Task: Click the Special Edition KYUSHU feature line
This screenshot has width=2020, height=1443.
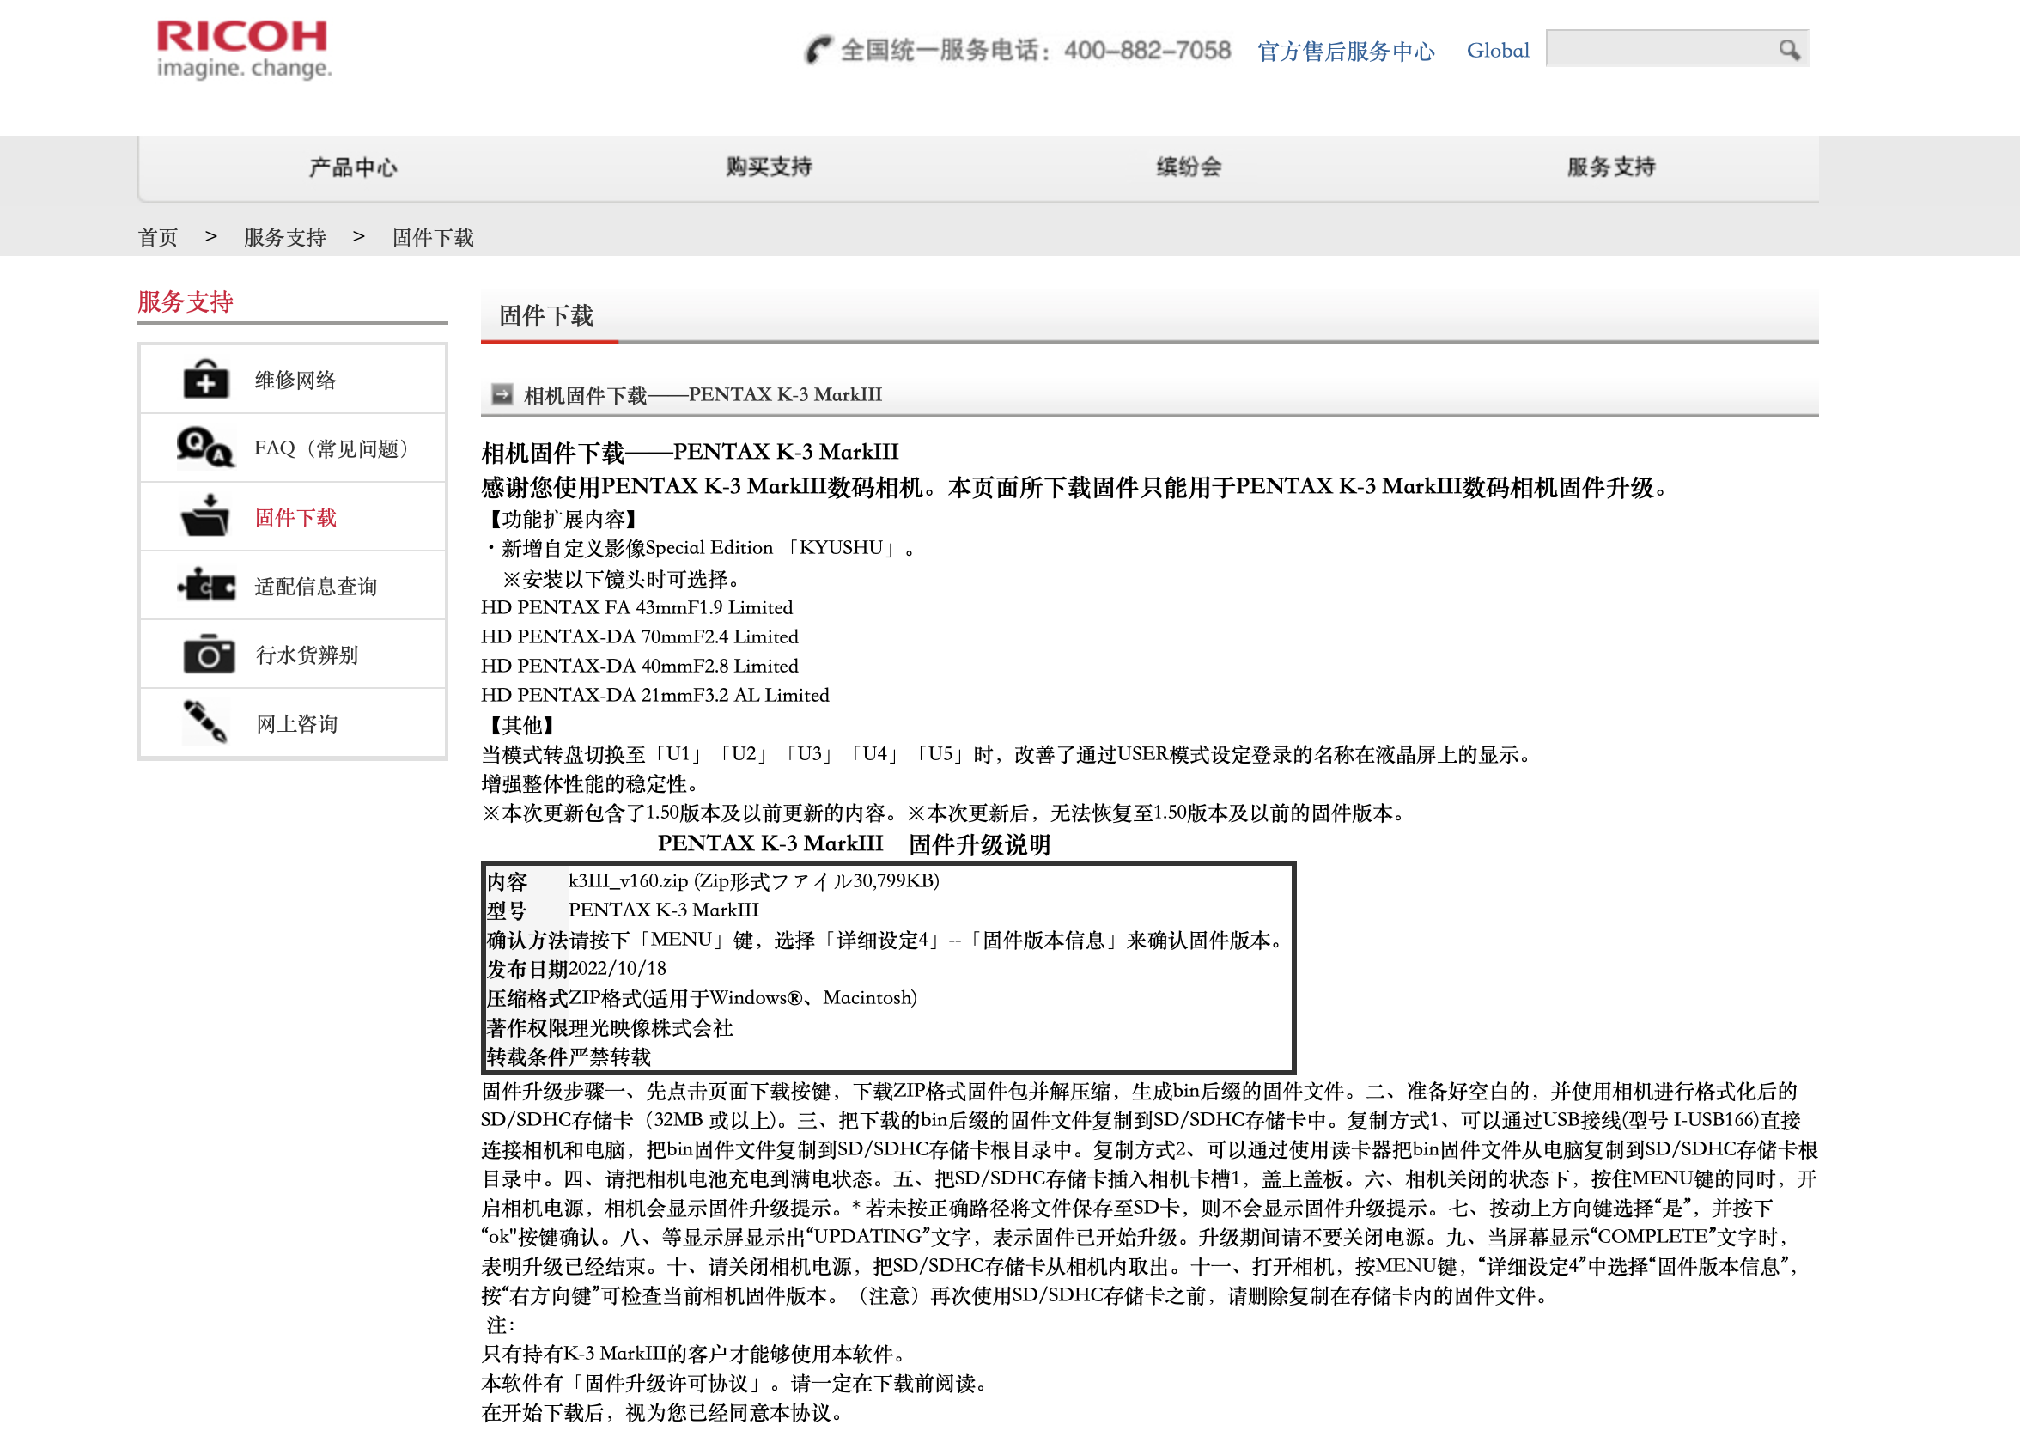Action: coord(702,548)
